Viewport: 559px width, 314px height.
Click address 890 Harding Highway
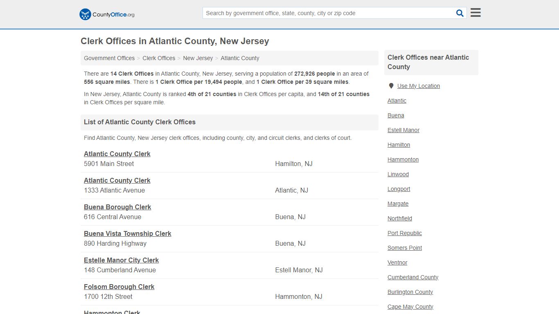pos(115,243)
